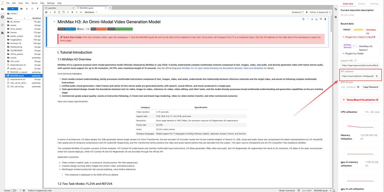
Task: Move the cell down with arrow icon
Action: tap(312, 19)
